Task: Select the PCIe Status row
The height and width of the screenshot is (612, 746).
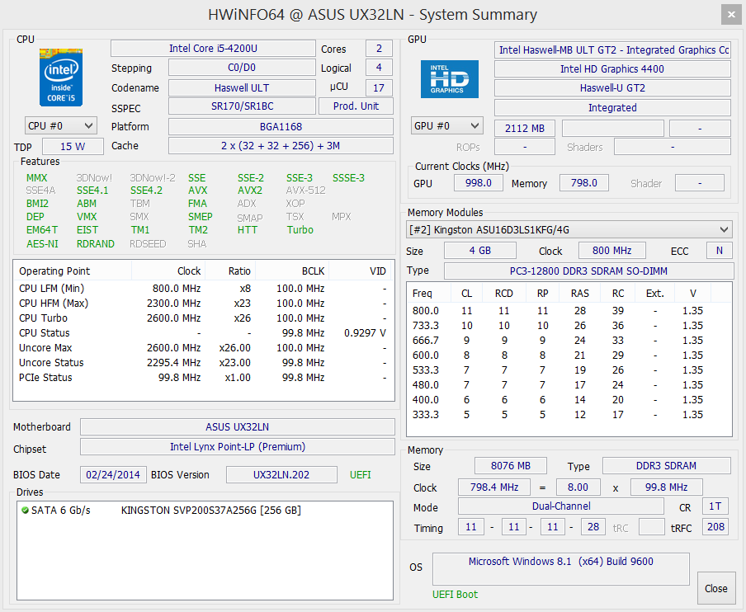Action: point(204,378)
